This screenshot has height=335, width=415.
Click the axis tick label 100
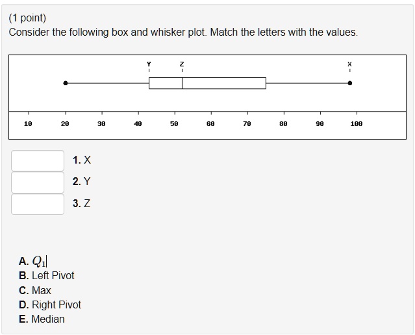click(357, 123)
